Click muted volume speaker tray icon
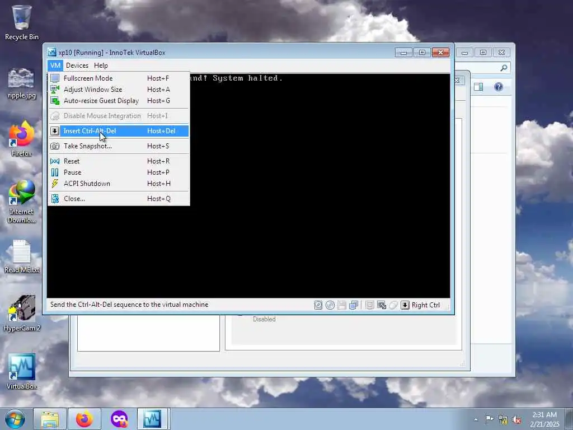This screenshot has height=430, width=573. click(516, 420)
